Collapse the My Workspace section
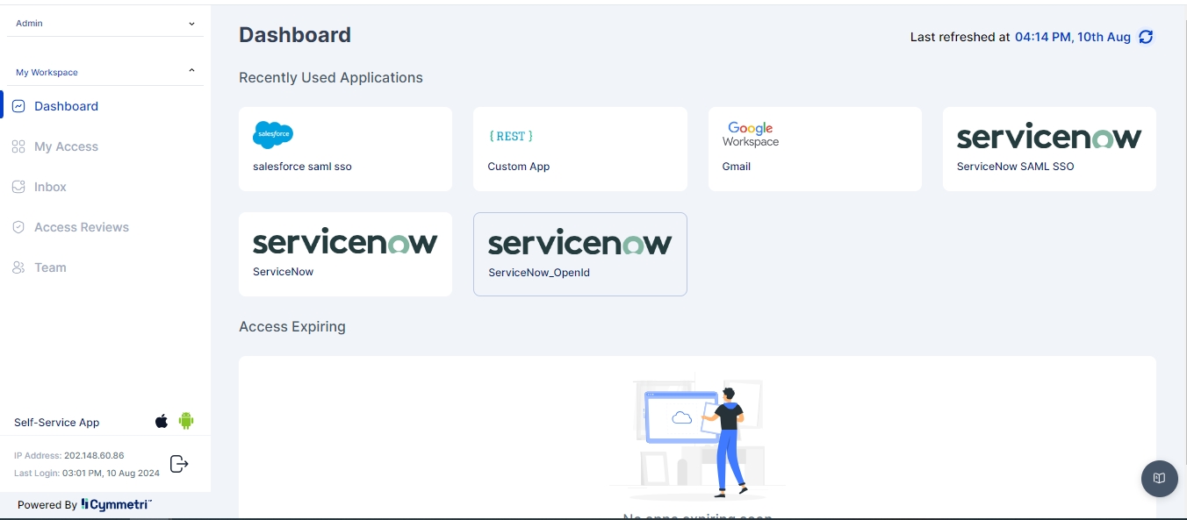Image resolution: width=1187 pixels, height=520 pixels. pos(191,71)
